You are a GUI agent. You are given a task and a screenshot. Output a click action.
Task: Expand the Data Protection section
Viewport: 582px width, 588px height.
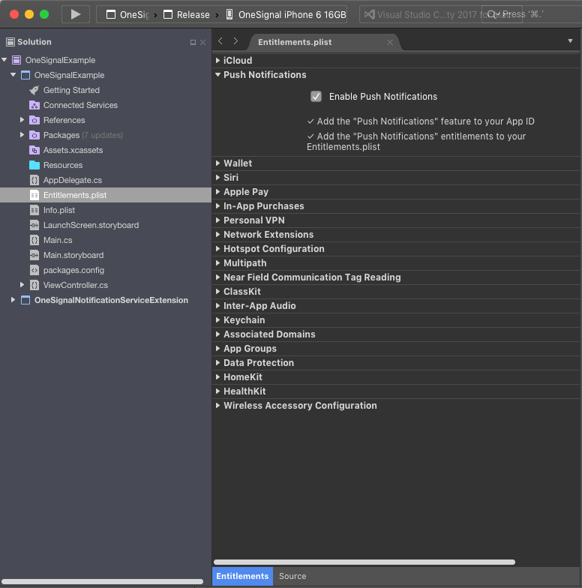pyautogui.click(x=217, y=363)
